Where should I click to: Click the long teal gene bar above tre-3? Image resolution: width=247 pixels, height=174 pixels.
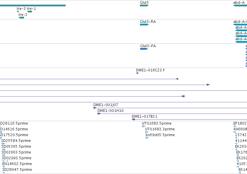point(33,5)
